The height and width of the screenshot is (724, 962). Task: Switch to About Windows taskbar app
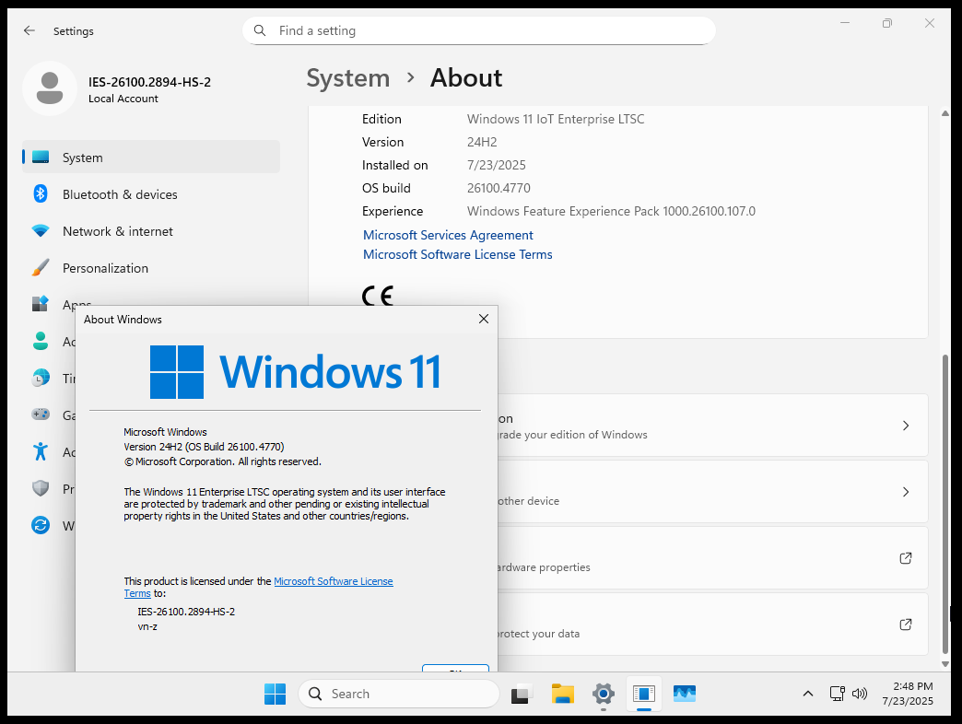(x=643, y=694)
